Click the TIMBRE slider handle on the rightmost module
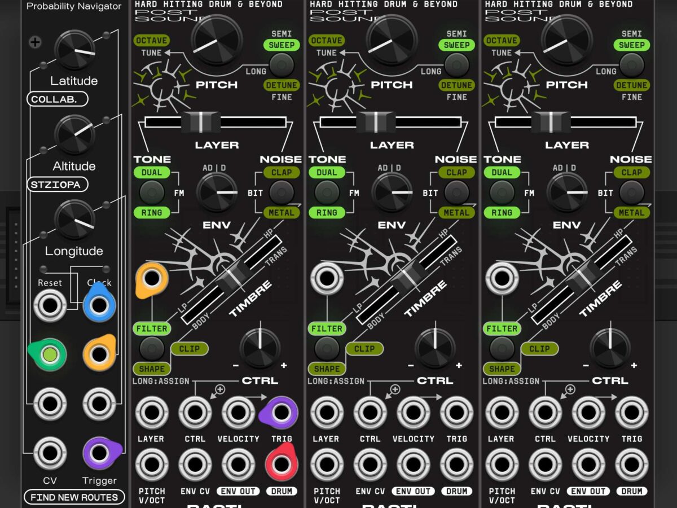 582,277
